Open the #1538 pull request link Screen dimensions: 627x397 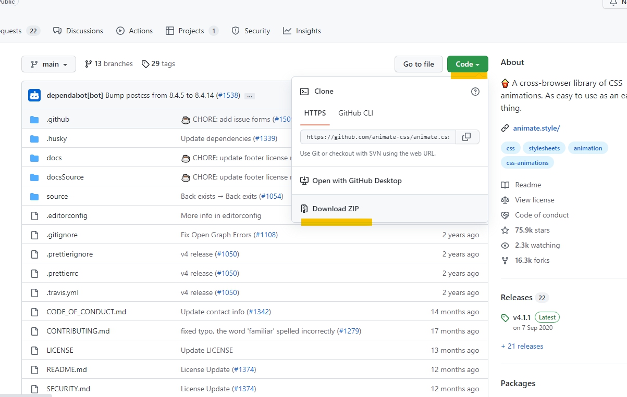pyautogui.click(x=228, y=95)
